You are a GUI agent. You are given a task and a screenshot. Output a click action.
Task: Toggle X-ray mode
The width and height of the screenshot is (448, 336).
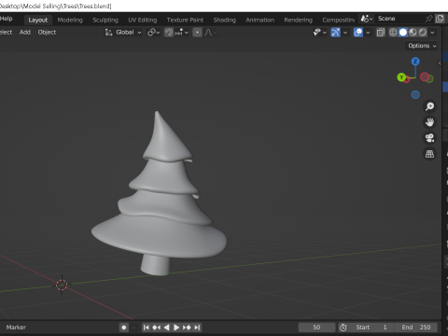click(380, 33)
